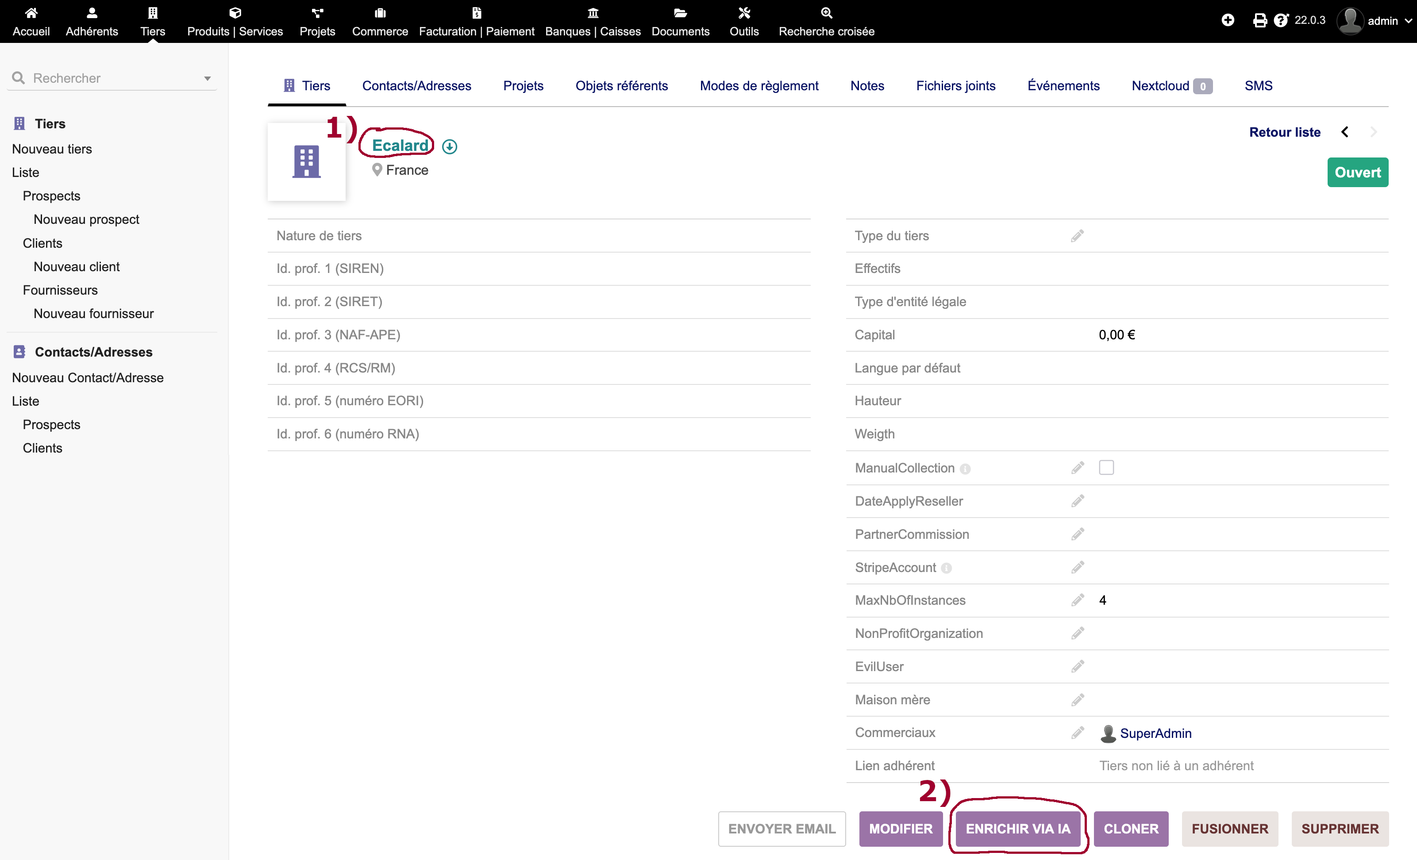Click the plus quick-add icon in top bar

tap(1228, 21)
